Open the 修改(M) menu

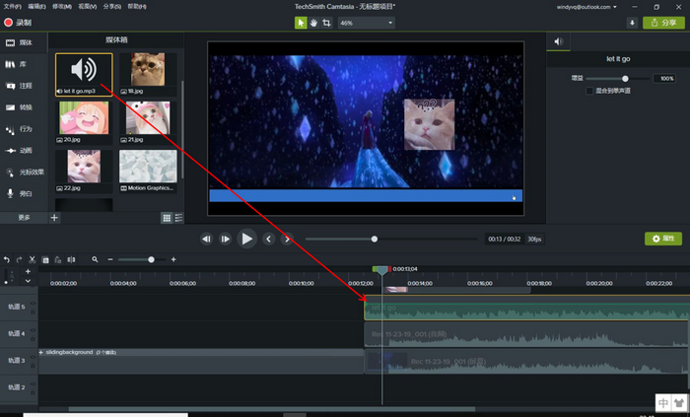click(62, 7)
